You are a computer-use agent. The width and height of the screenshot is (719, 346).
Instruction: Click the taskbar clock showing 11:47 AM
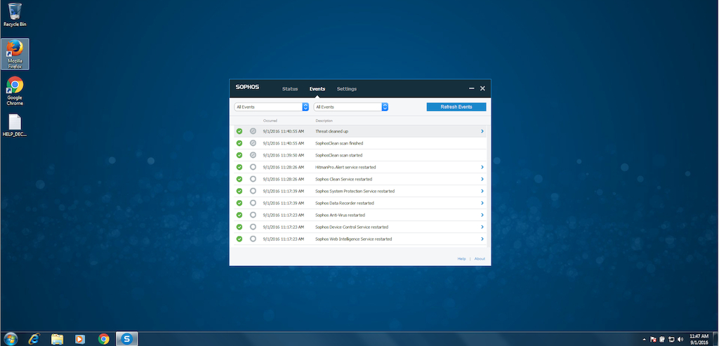click(x=699, y=339)
